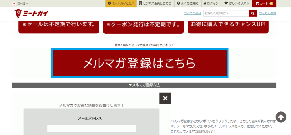Follow the かんたん検索 link
291x135 pixels.
[x=268, y=13]
